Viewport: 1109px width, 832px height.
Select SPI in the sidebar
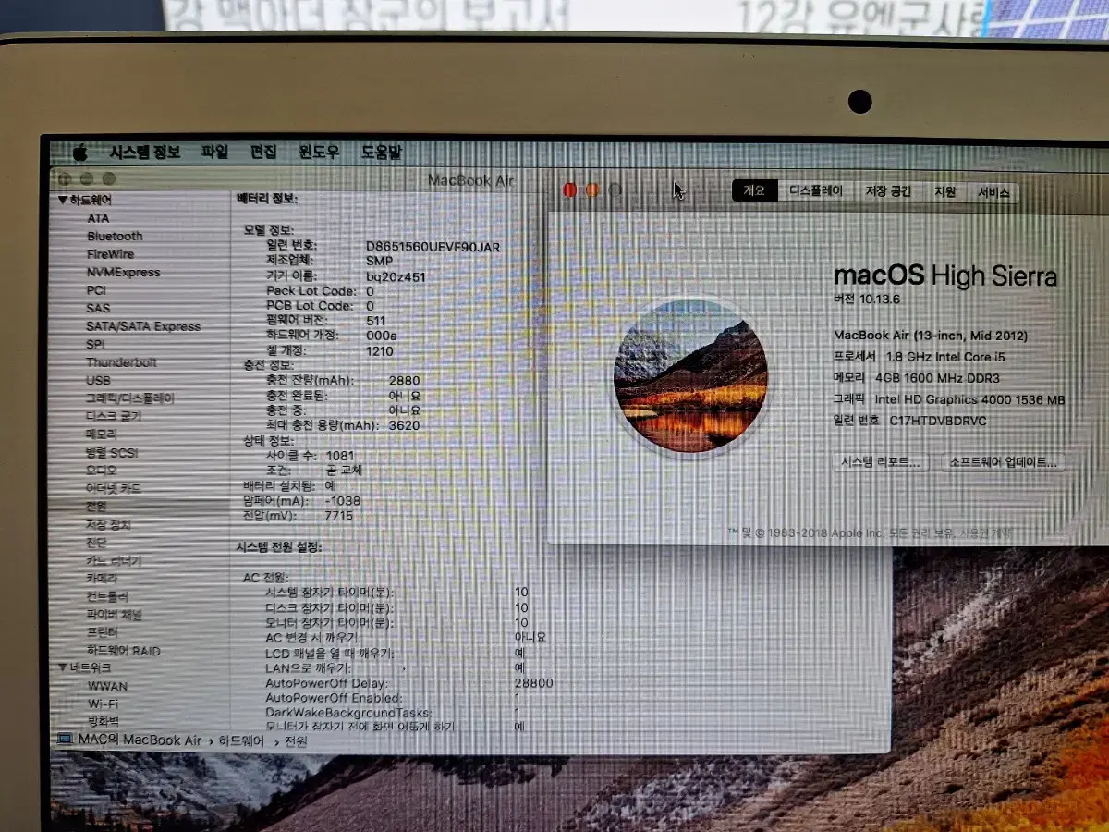click(x=96, y=344)
